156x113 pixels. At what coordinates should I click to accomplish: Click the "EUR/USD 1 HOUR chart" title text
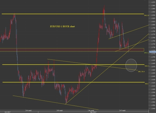(62, 26)
